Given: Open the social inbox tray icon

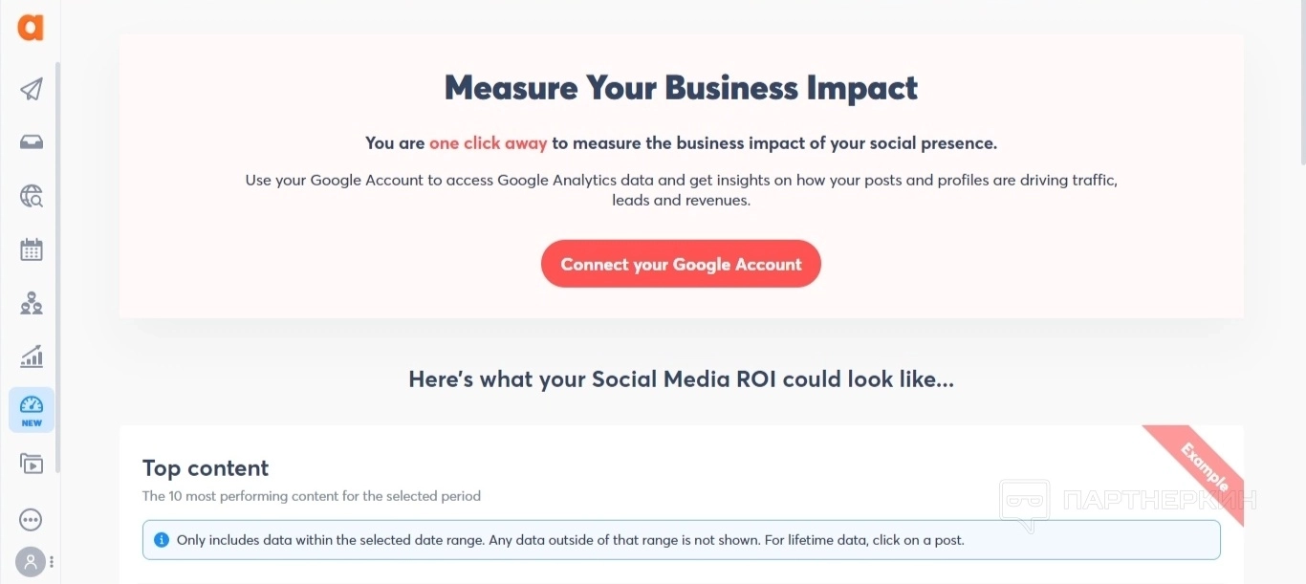Looking at the screenshot, I should point(32,142).
